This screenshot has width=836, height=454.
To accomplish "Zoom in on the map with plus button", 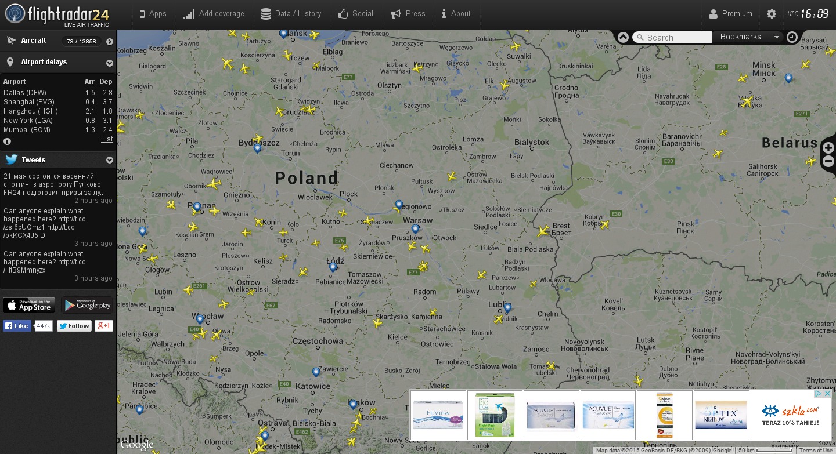I will pyautogui.click(x=828, y=147).
